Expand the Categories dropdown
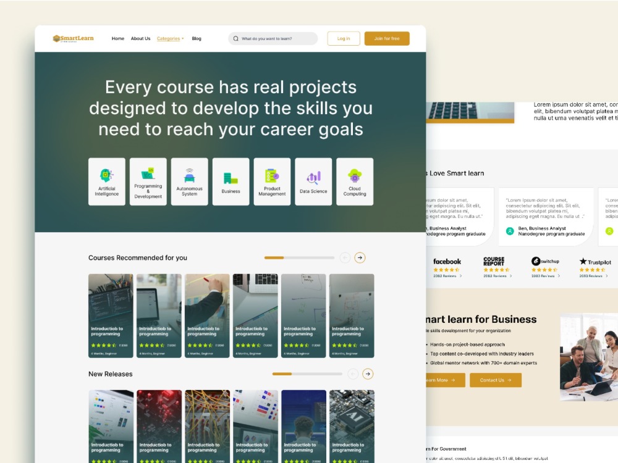Screen dimensions: 618x463 [x=171, y=38]
